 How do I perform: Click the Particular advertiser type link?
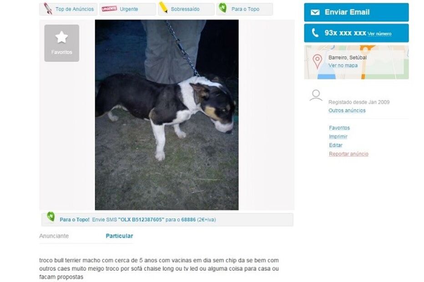[119, 236]
